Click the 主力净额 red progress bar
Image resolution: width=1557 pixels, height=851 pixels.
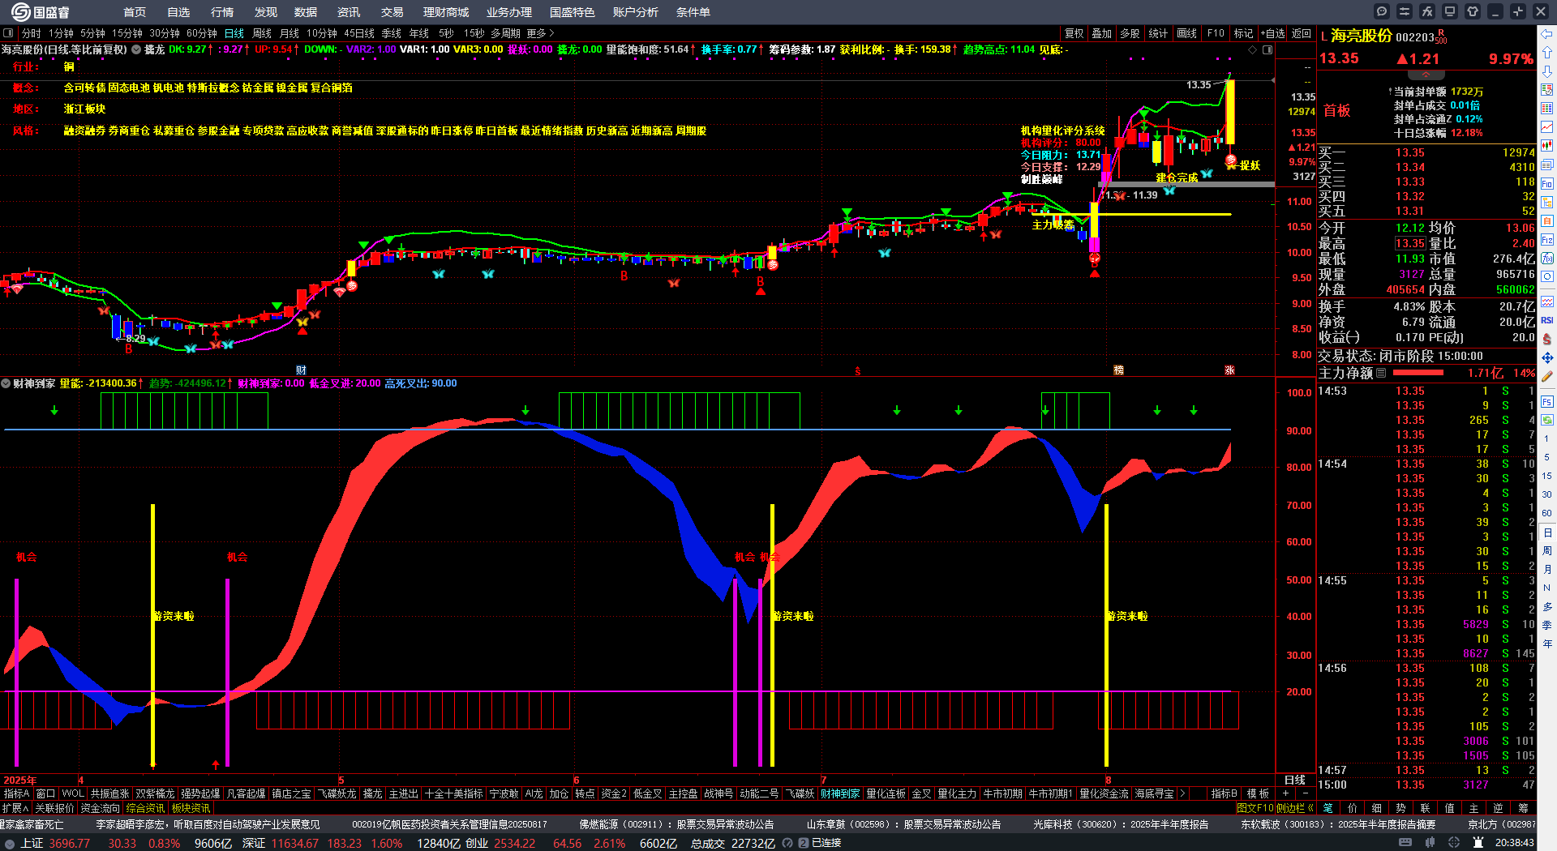pos(1418,373)
